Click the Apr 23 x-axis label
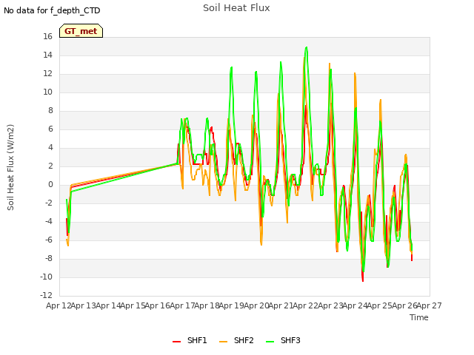 (x=330, y=305)
